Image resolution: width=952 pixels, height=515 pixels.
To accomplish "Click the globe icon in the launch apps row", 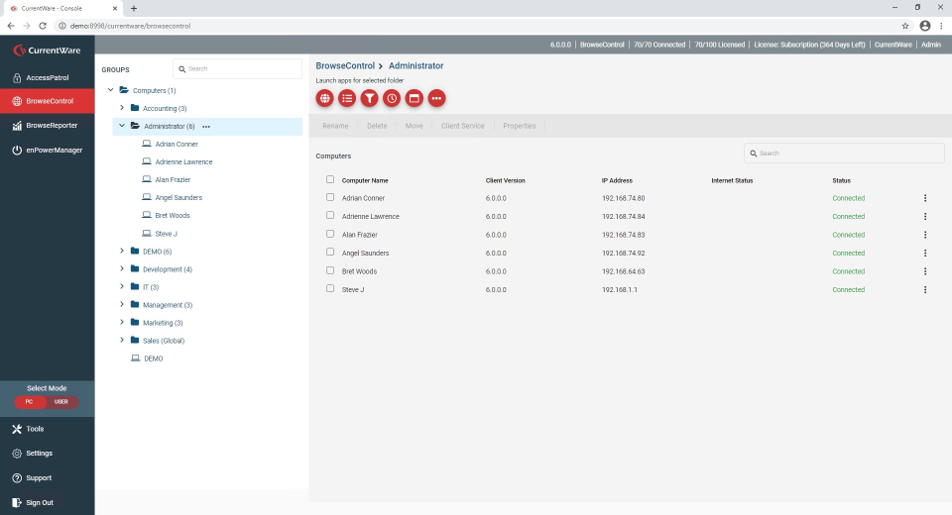I will (324, 98).
